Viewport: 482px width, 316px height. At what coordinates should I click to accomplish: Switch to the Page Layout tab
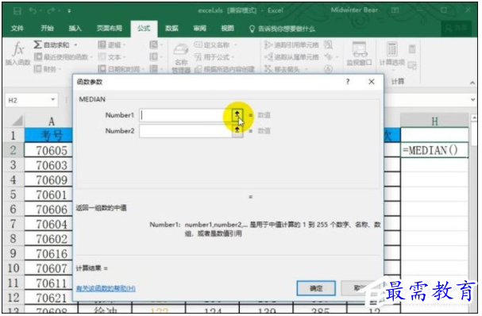(x=109, y=29)
